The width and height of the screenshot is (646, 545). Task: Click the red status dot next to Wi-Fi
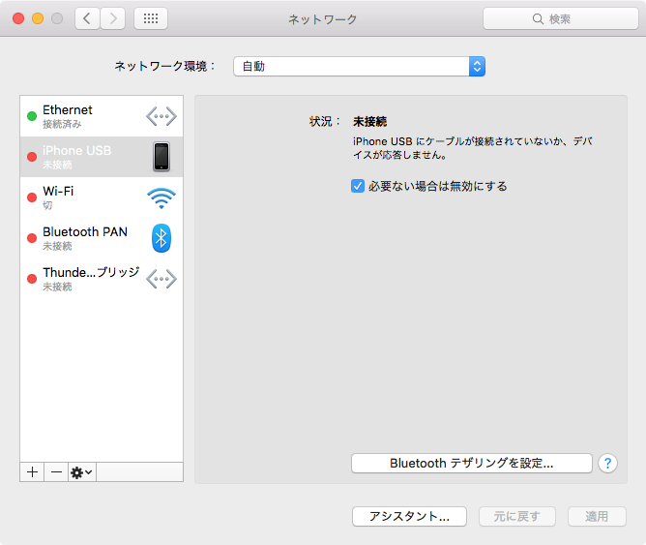(32, 197)
